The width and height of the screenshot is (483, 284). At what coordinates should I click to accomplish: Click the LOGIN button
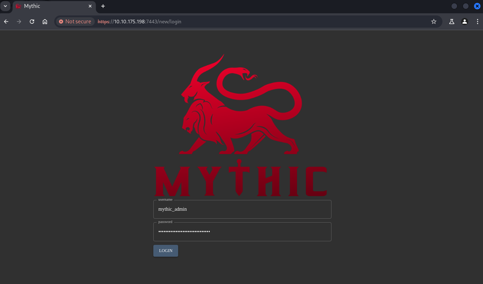pos(166,251)
